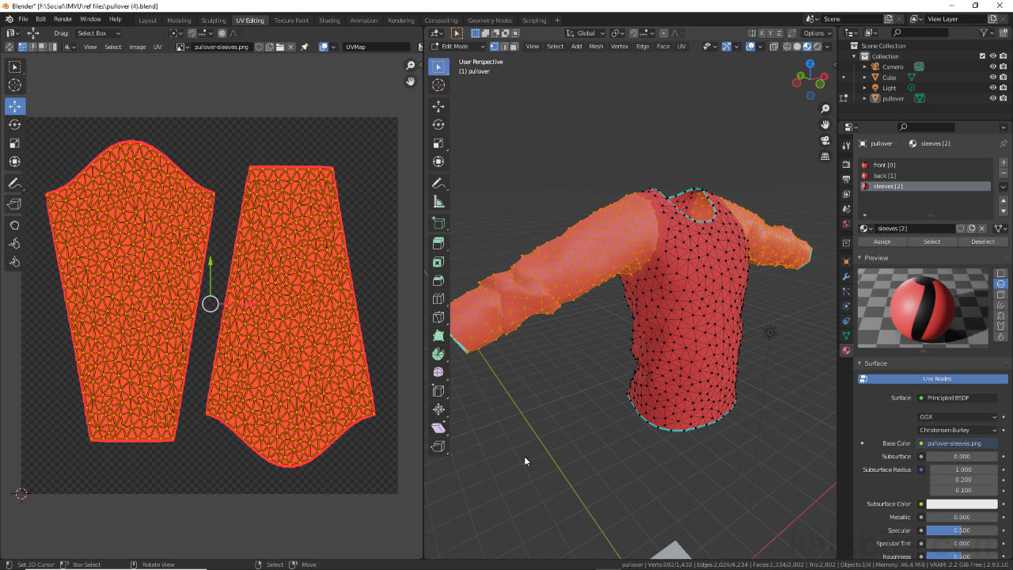
Task: Open the Select Box drag dropdown
Action: pos(98,33)
